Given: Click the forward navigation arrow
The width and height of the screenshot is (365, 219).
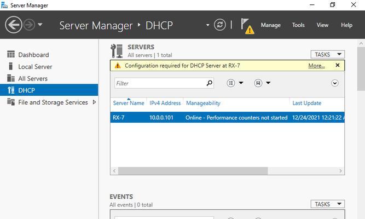Looking at the screenshot, I should click(x=30, y=25).
